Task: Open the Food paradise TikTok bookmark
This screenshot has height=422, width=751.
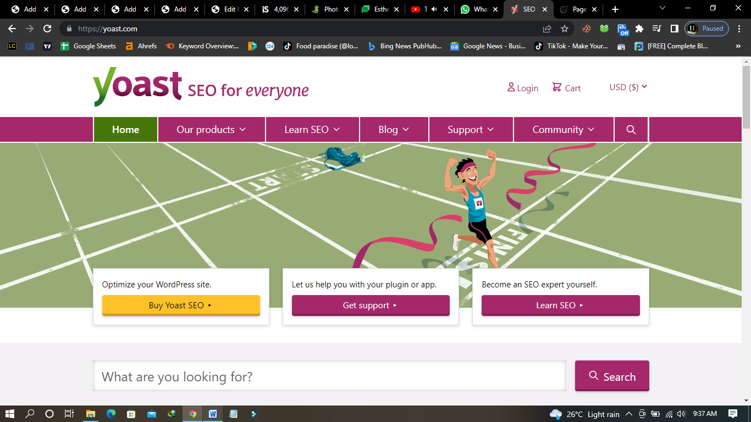Action: (x=321, y=46)
